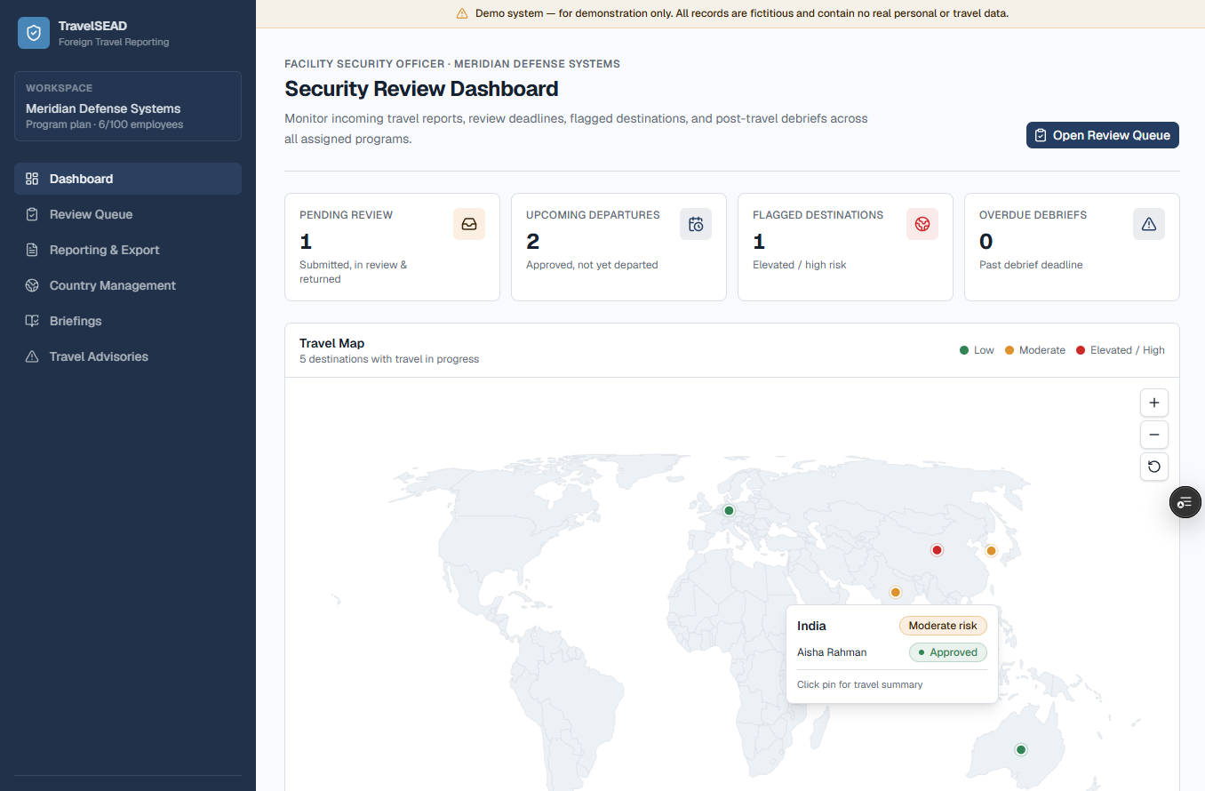Click 'Approved, not yet departed' text
This screenshot has height=791, width=1205.
592,265
